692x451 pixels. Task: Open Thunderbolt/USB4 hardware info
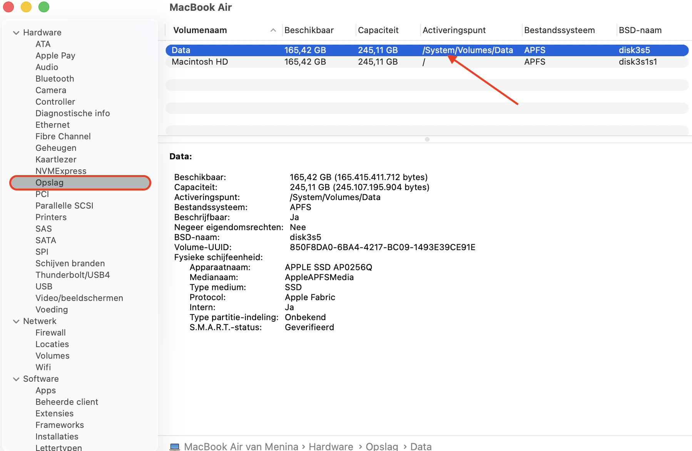click(x=72, y=275)
